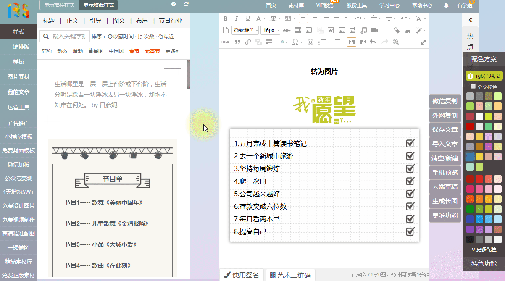505x281 pixels.
Task: Type in the 输入关键字 search field
Action: 68,37
